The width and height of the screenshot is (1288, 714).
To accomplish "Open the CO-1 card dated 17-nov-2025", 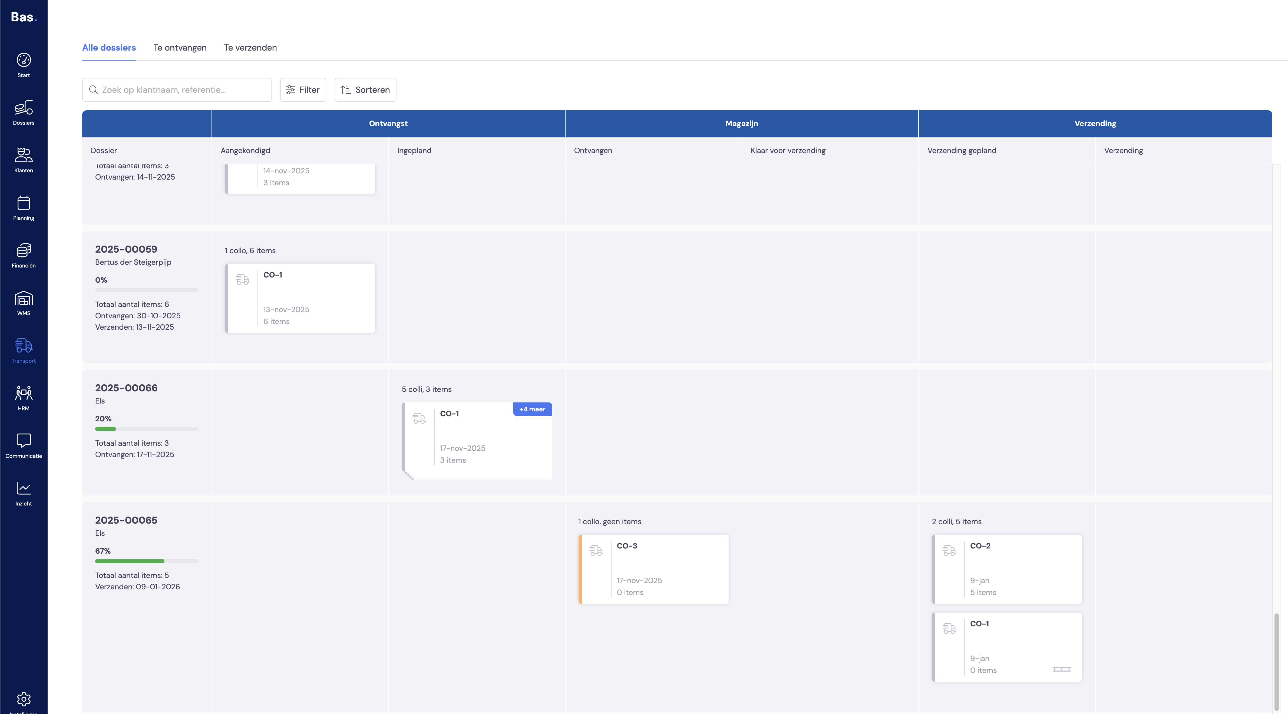I will [x=477, y=441].
